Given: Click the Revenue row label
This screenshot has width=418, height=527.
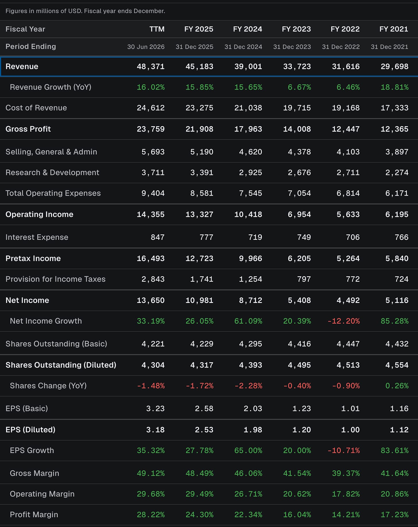Looking at the screenshot, I should 22,67.
